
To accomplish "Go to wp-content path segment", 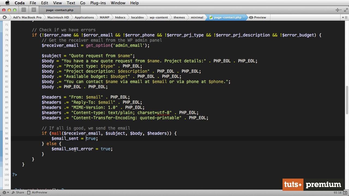I will pyautogui.click(x=159, y=17).
